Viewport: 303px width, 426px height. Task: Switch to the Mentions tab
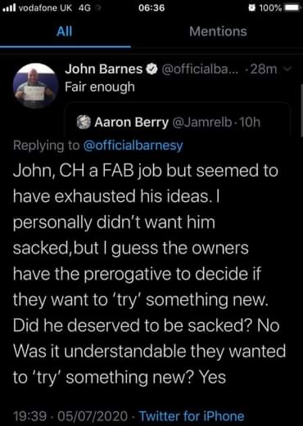pyautogui.click(x=218, y=31)
